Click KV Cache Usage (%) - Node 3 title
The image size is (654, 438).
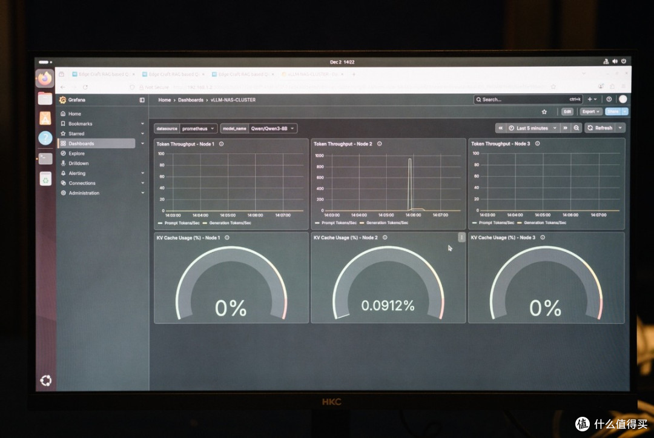point(503,237)
